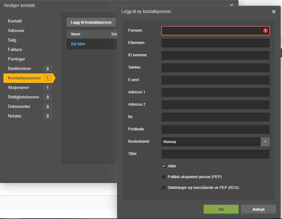This screenshot has height=219, width=282.
Task: Click the Avbryt button
Action: coord(259,209)
